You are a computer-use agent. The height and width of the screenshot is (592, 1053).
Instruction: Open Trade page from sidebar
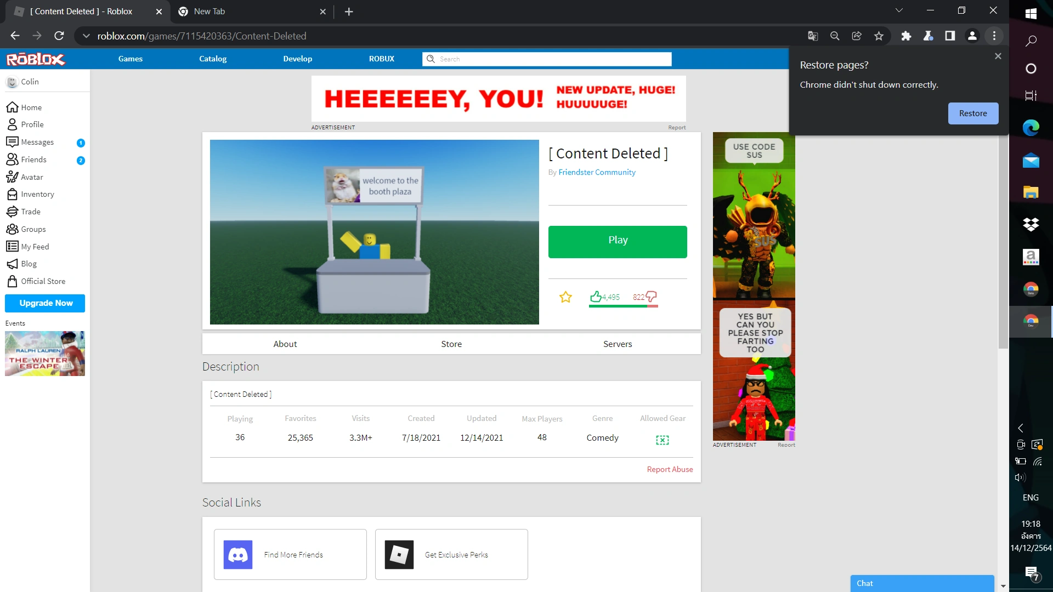point(31,212)
